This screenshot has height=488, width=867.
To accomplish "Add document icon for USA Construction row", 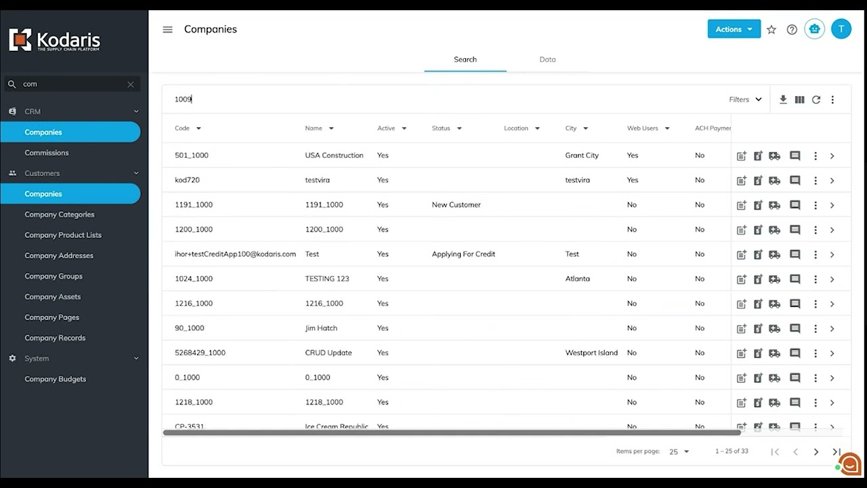I will (742, 156).
